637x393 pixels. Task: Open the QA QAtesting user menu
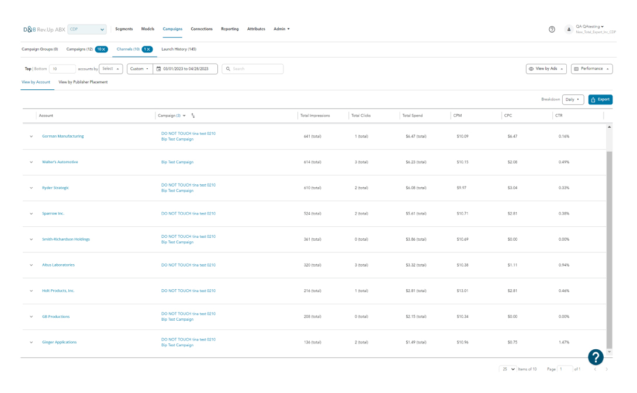pyautogui.click(x=590, y=27)
